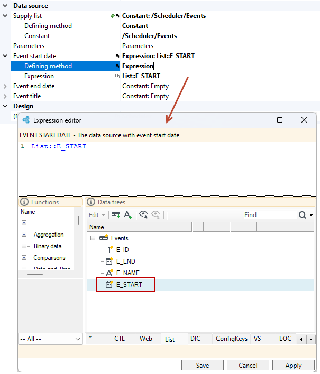Expand the Event title property
320x374 pixels.
coord(5,96)
